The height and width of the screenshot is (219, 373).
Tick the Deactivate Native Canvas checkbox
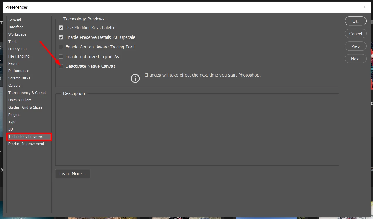tap(61, 66)
